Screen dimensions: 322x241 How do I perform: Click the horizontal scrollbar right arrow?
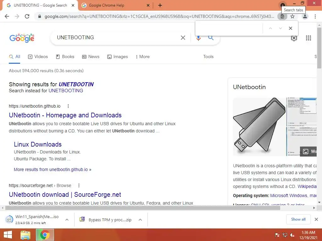(x=314, y=208)
